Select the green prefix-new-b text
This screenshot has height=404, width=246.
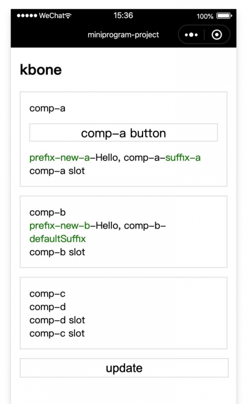(60, 226)
